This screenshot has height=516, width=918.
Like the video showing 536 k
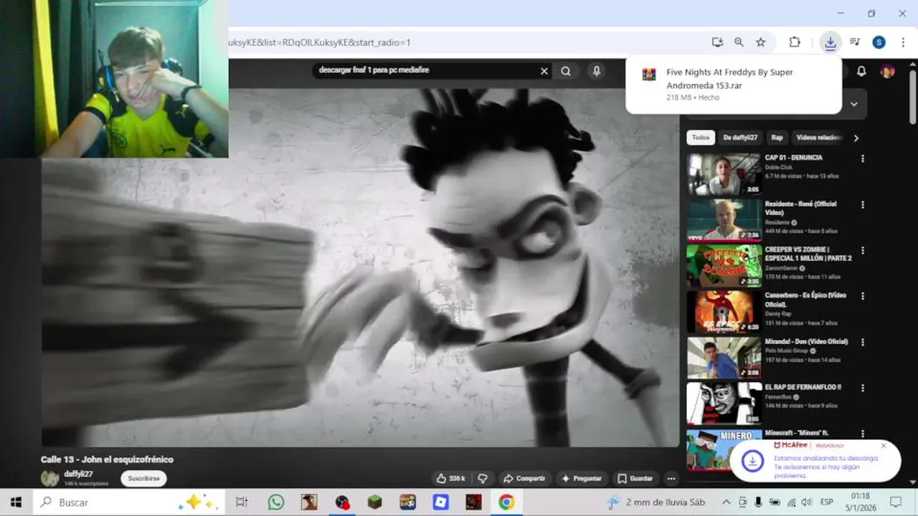pyautogui.click(x=450, y=478)
